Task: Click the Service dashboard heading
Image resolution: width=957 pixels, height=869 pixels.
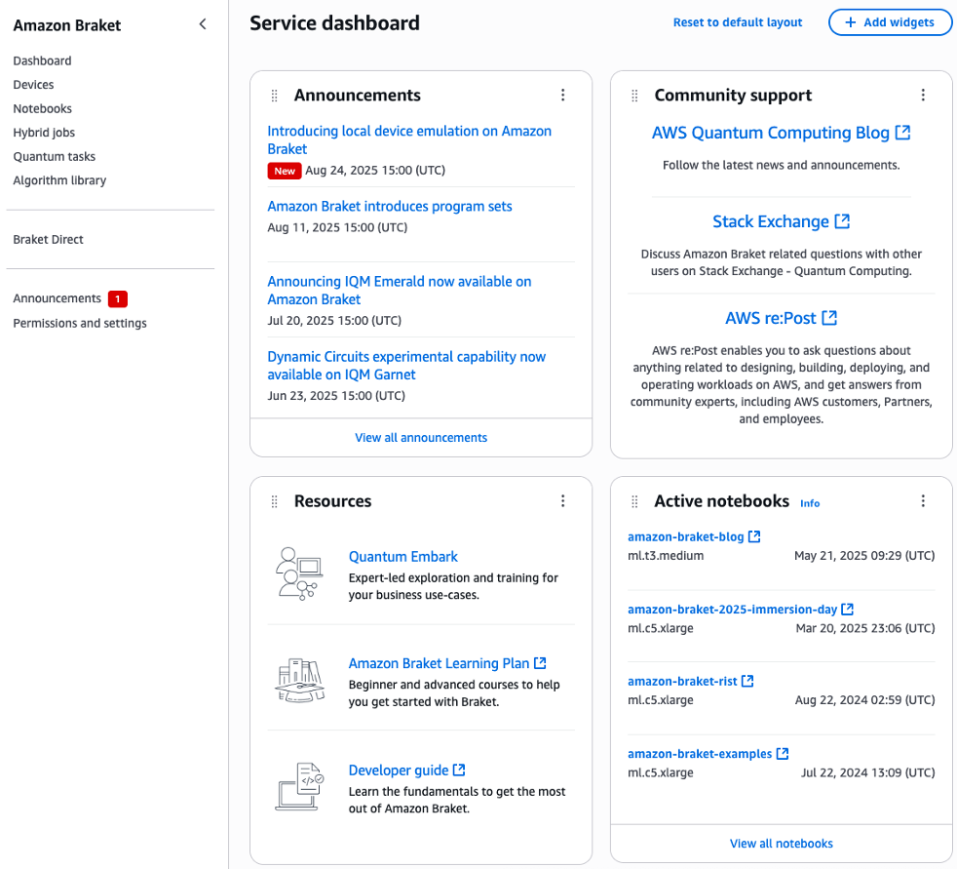Action: pyautogui.click(x=334, y=23)
